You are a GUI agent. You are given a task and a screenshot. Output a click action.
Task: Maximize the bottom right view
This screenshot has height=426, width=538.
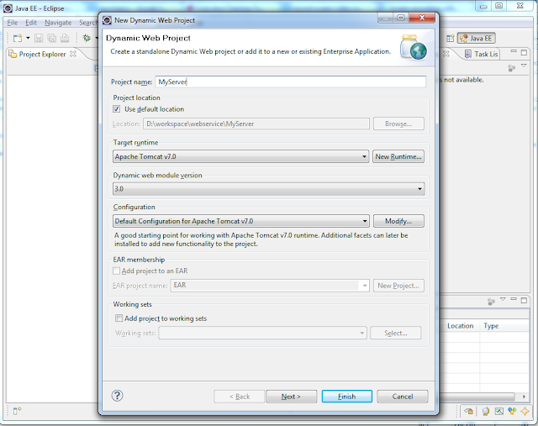pyautogui.click(x=524, y=301)
